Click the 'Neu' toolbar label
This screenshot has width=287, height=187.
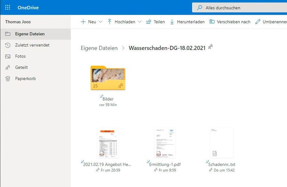coord(92,22)
